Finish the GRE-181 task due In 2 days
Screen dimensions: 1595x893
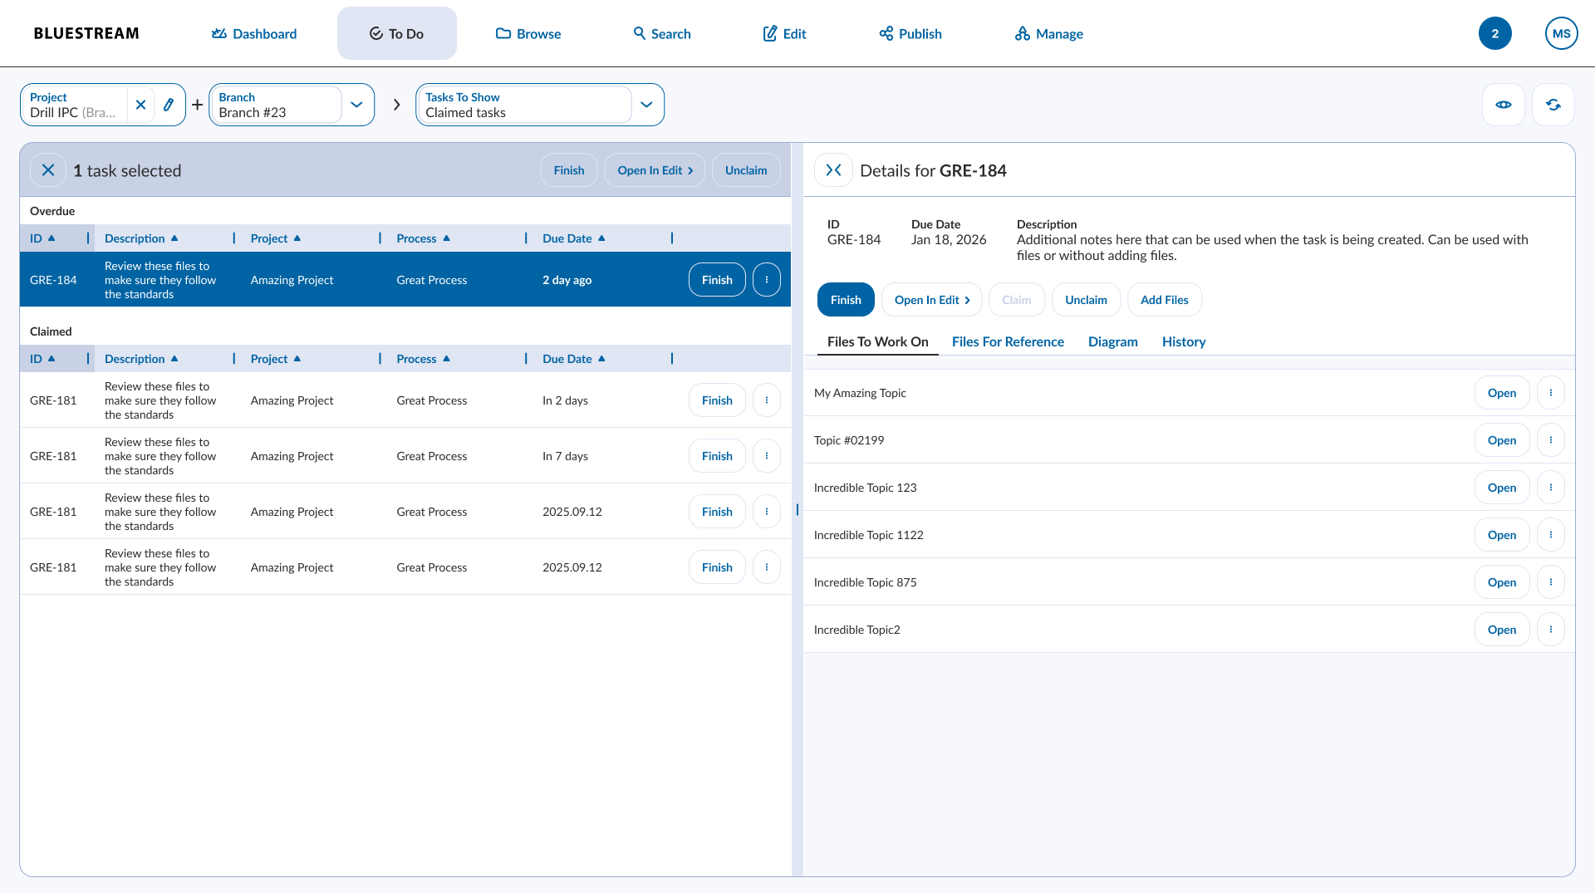coord(716,400)
